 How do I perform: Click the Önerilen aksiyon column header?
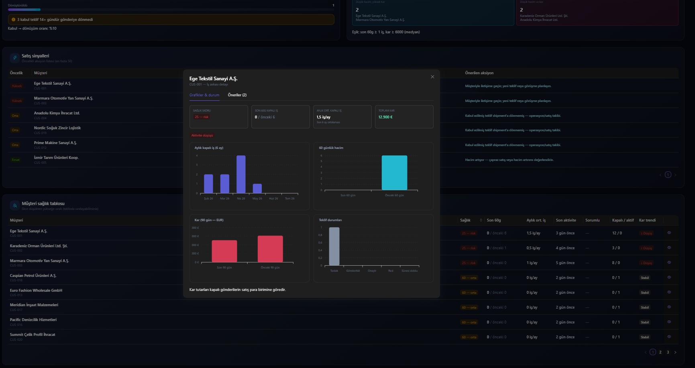(x=479, y=73)
